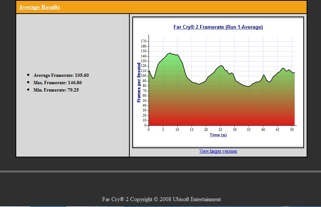Click the View larger version link
Image resolution: width=321 pixels, height=207 pixels.
218,151
